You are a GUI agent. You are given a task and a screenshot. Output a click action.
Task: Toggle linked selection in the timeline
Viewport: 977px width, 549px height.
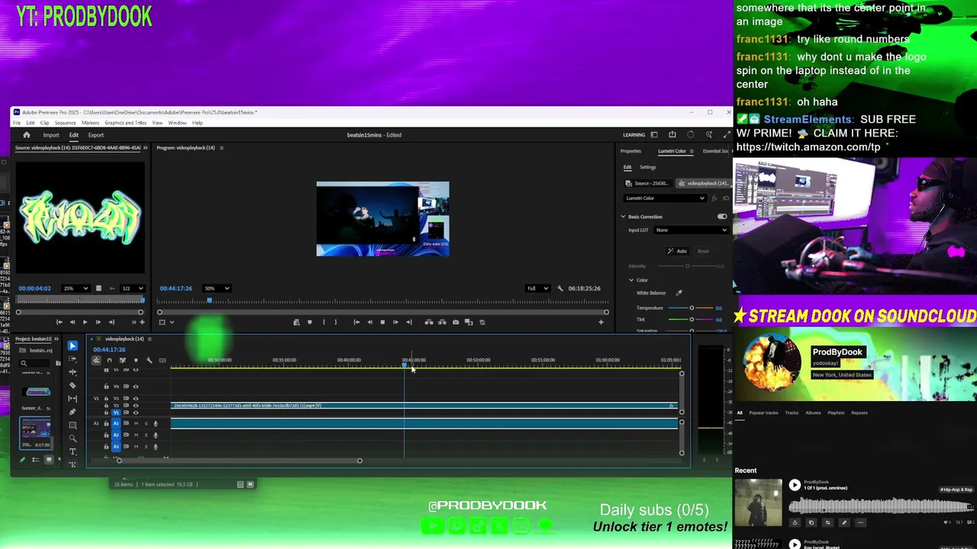122,360
